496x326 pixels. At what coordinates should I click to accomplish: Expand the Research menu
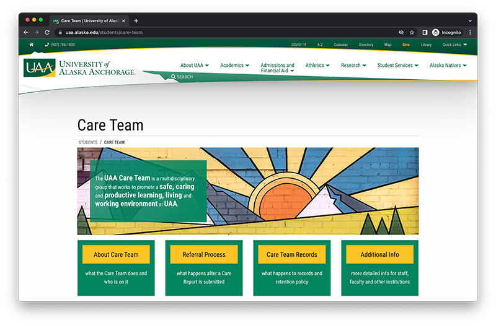353,66
